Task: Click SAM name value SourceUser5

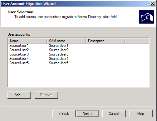Action: click(x=59, y=63)
